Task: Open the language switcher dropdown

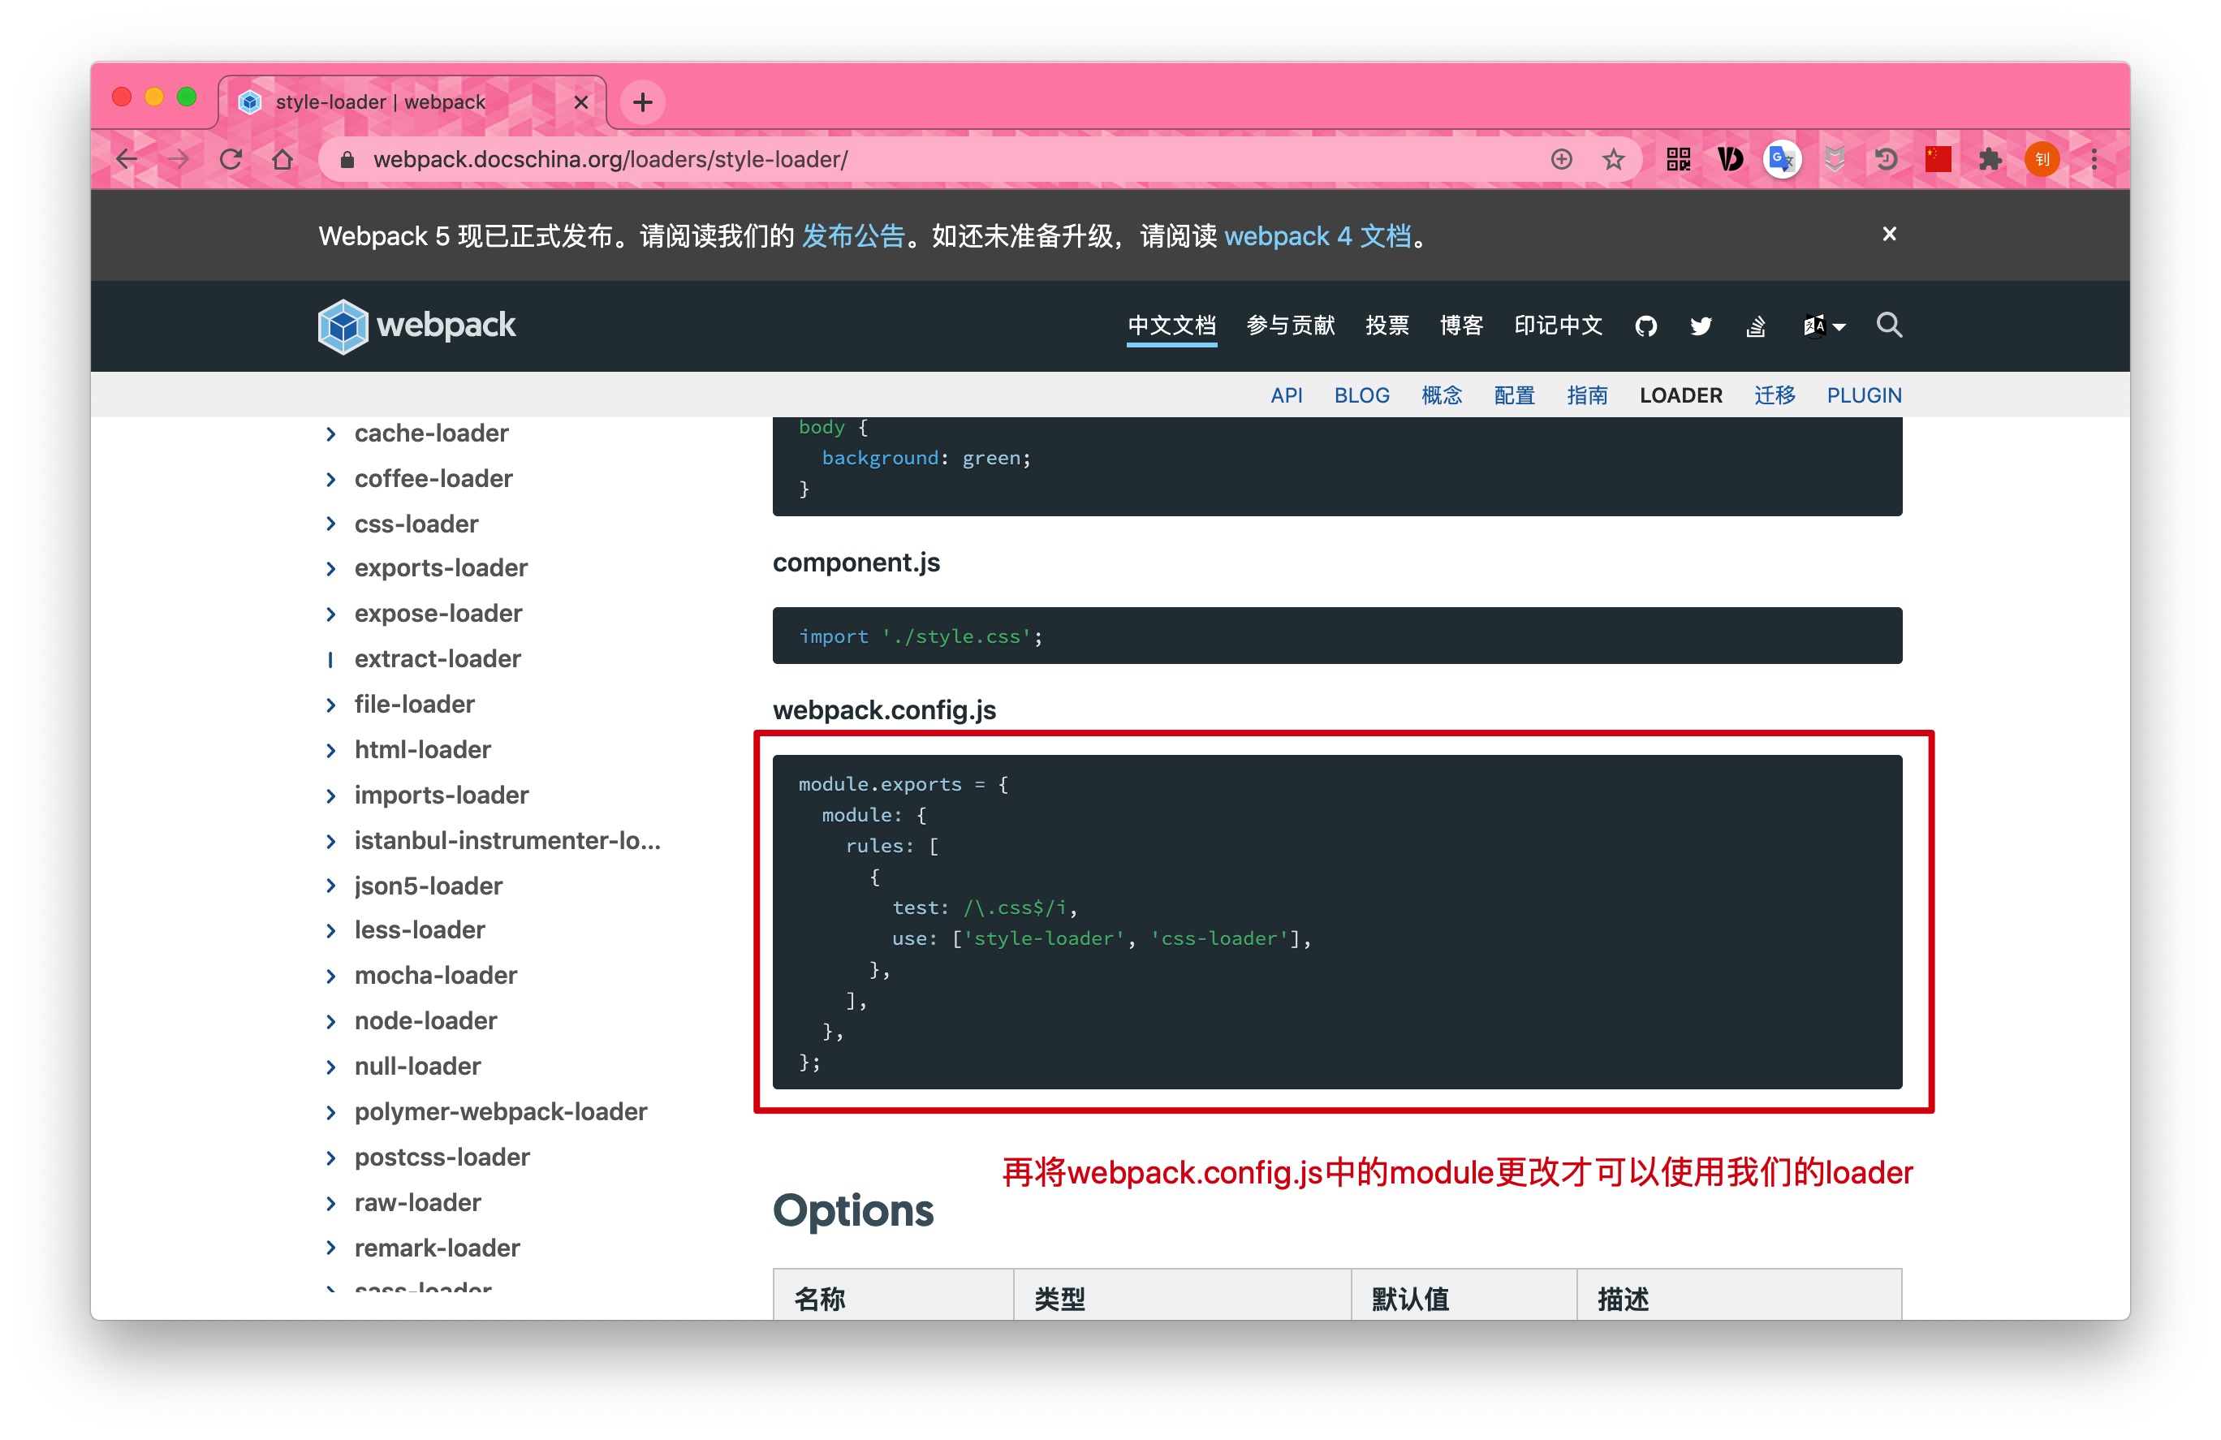Action: (x=1823, y=326)
